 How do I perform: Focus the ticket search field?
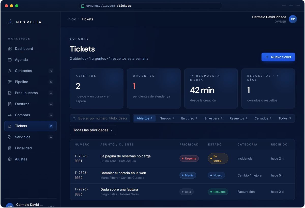[x=100, y=118]
